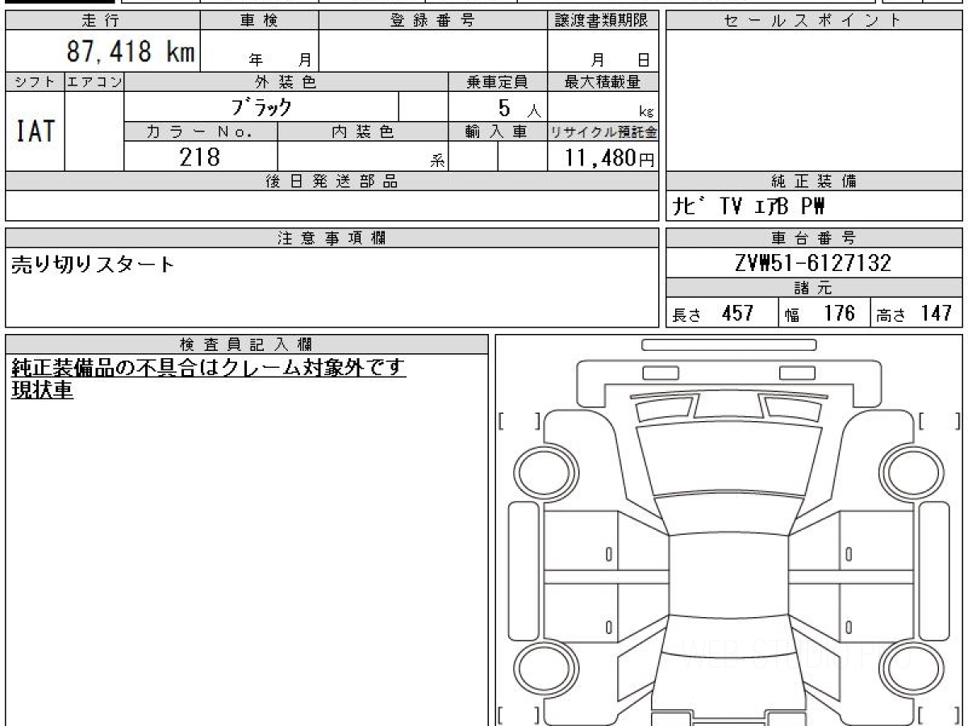Select the セールスポイント header
Image resolution: width=968 pixels, height=726 pixels.
814,21
